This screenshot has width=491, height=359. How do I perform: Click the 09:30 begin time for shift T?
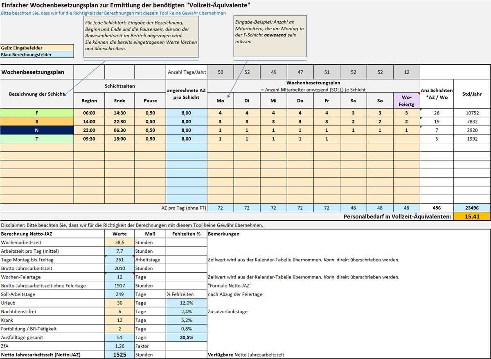click(x=89, y=139)
